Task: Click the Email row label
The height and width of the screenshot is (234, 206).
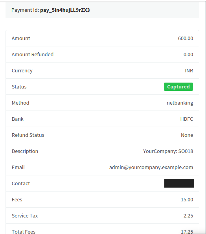Action: click(18, 167)
